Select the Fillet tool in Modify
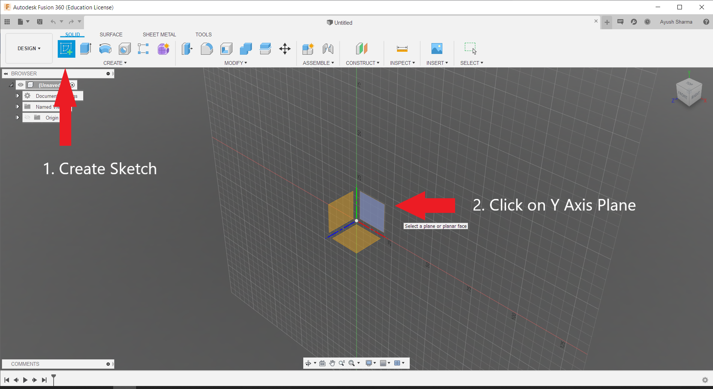713x389 pixels. (x=207, y=49)
